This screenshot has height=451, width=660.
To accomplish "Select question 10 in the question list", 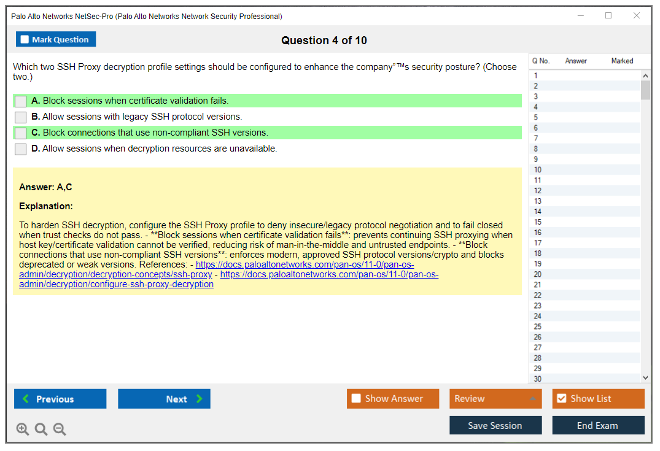I will [538, 170].
